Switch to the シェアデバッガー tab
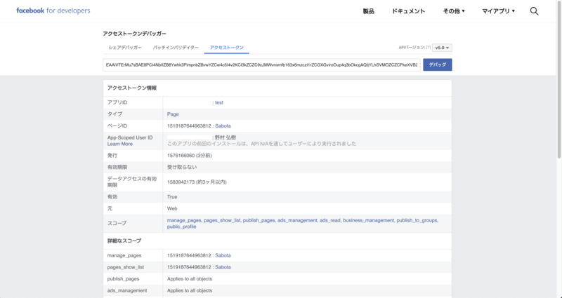Viewport: 562px width, 298px height. click(x=125, y=48)
